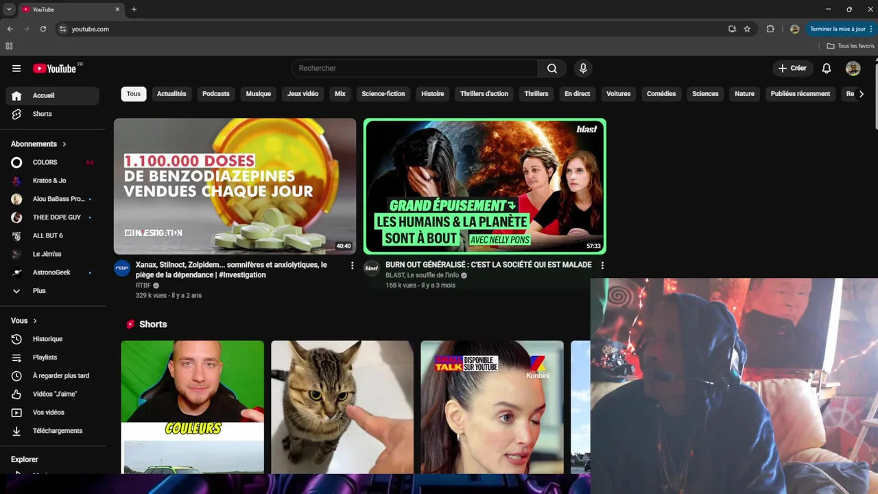Open À regarder plus tard
The height and width of the screenshot is (494, 878).
[52, 376]
